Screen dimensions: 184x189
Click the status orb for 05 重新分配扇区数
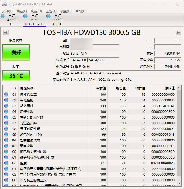(6, 117)
